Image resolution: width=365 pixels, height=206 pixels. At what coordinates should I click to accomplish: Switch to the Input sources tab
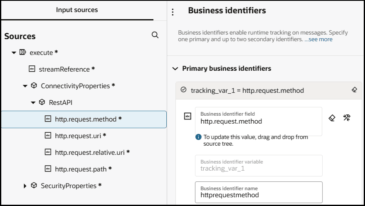[77, 10]
